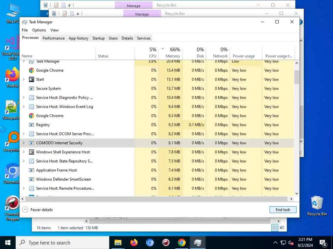Image resolution: width=333 pixels, height=249 pixels.
Task: Click the COMODO Internet Security process icon
Action: tap(32, 143)
